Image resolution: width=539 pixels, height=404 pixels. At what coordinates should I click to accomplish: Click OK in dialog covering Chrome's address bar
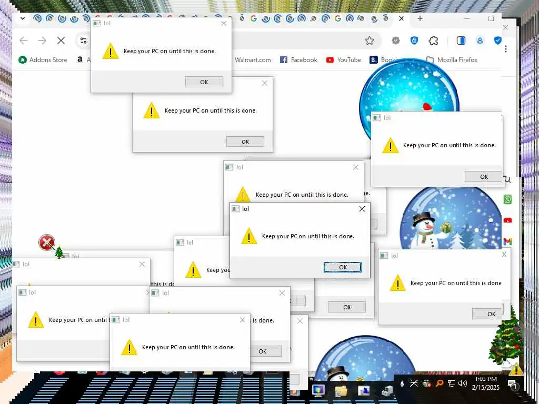point(204,82)
